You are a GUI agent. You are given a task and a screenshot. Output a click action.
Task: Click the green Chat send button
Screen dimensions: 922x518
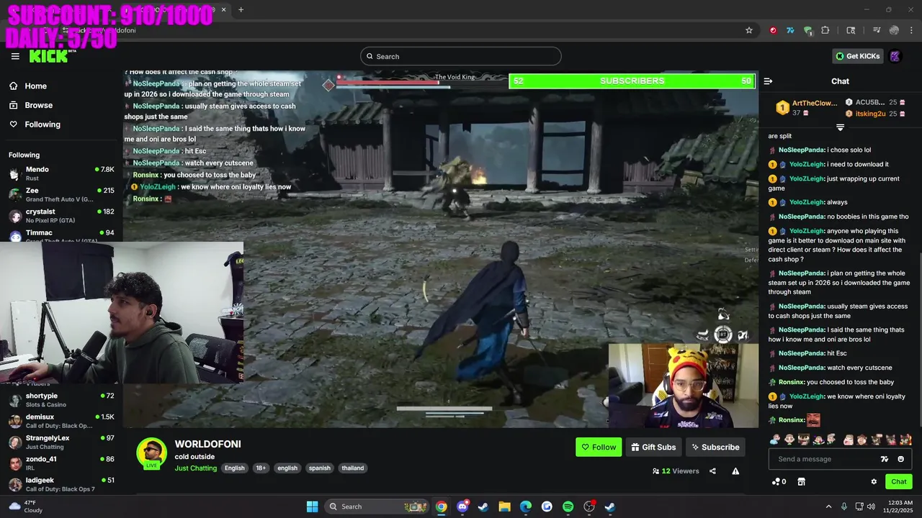tap(899, 481)
